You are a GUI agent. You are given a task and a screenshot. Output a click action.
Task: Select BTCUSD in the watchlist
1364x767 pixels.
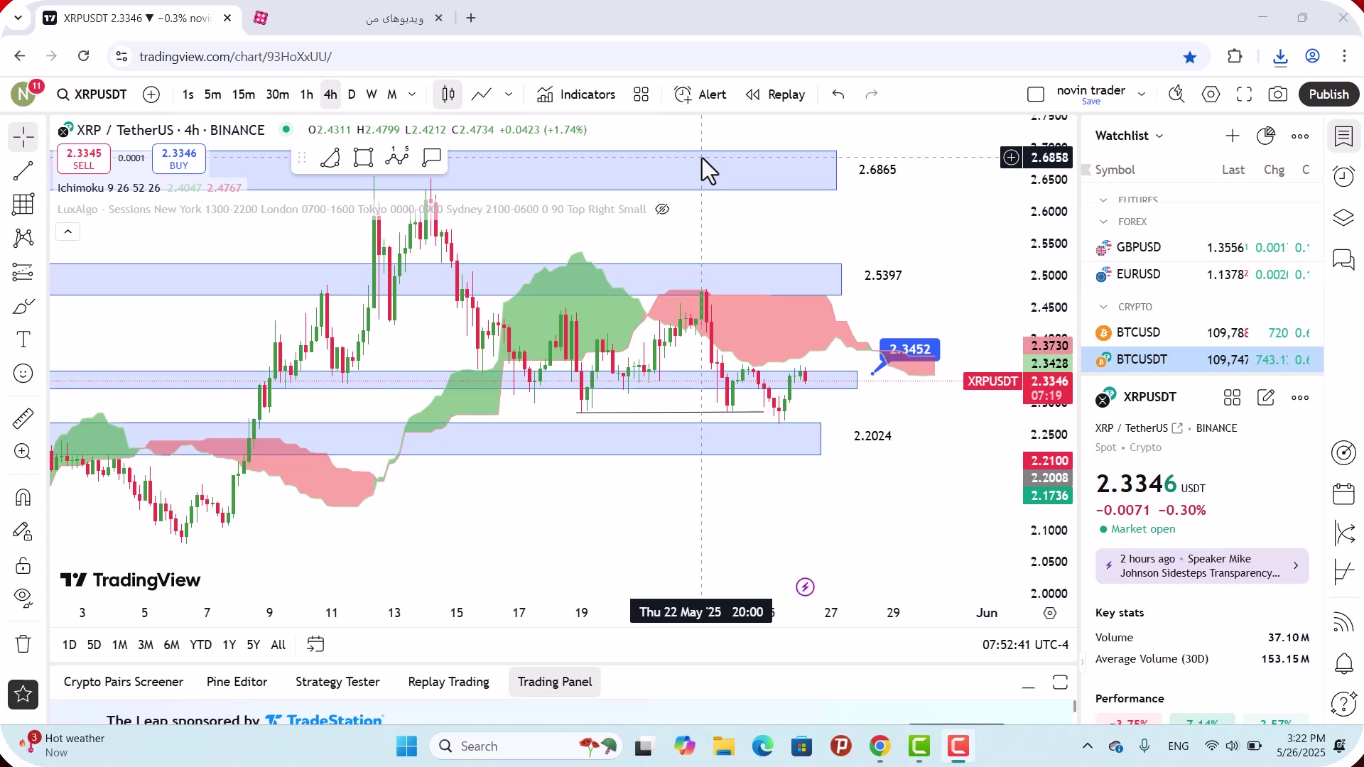tap(1202, 332)
